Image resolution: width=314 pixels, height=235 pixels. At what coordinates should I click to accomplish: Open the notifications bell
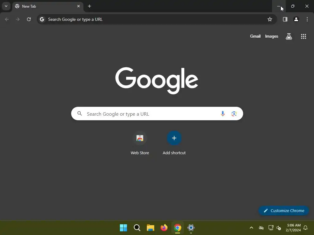pos(306,228)
